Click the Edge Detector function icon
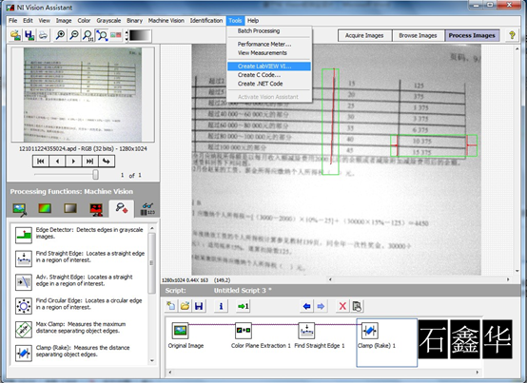Image resolution: width=527 pixels, height=383 pixels. point(24,234)
